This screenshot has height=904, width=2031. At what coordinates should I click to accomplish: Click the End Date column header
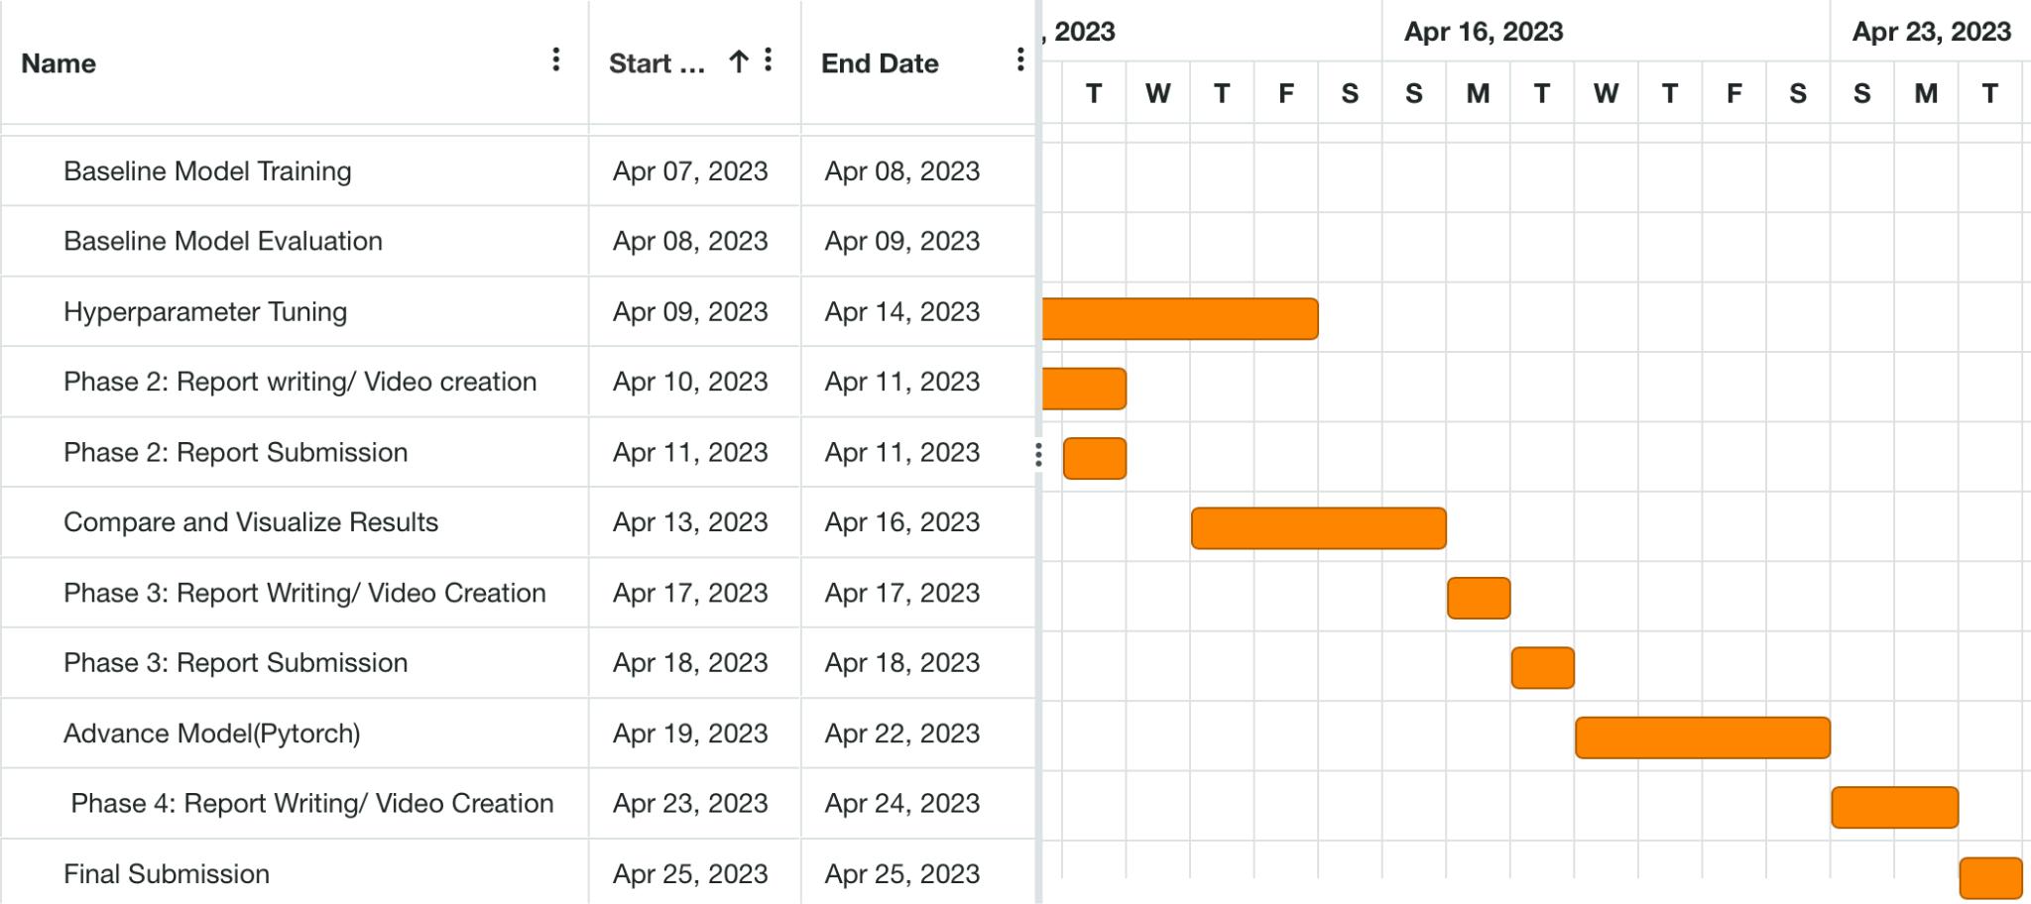pos(880,62)
